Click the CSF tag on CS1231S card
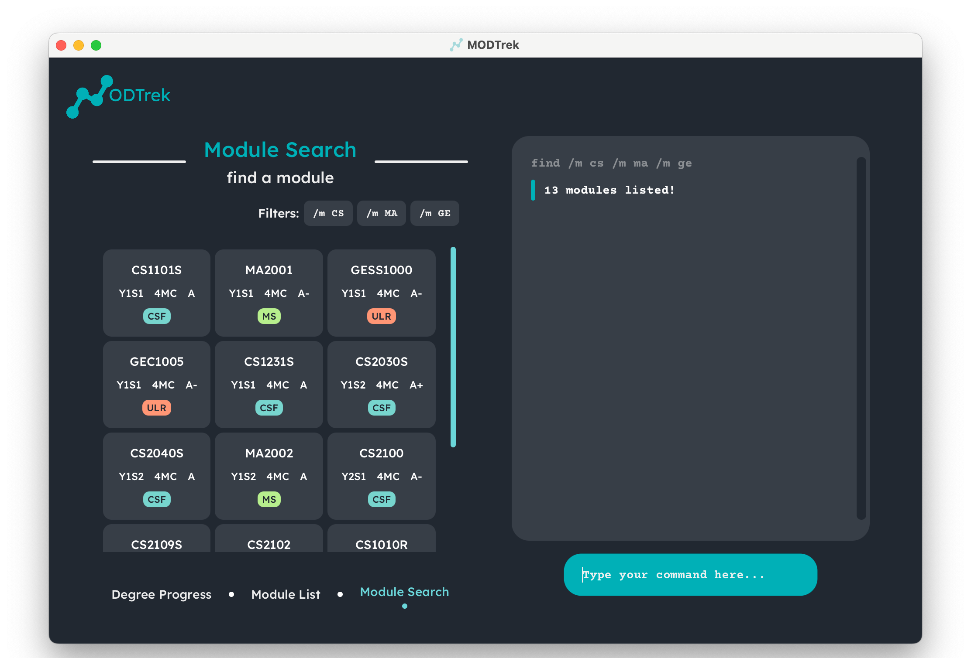The width and height of the screenshot is (971, 658). tap(269, 408)
